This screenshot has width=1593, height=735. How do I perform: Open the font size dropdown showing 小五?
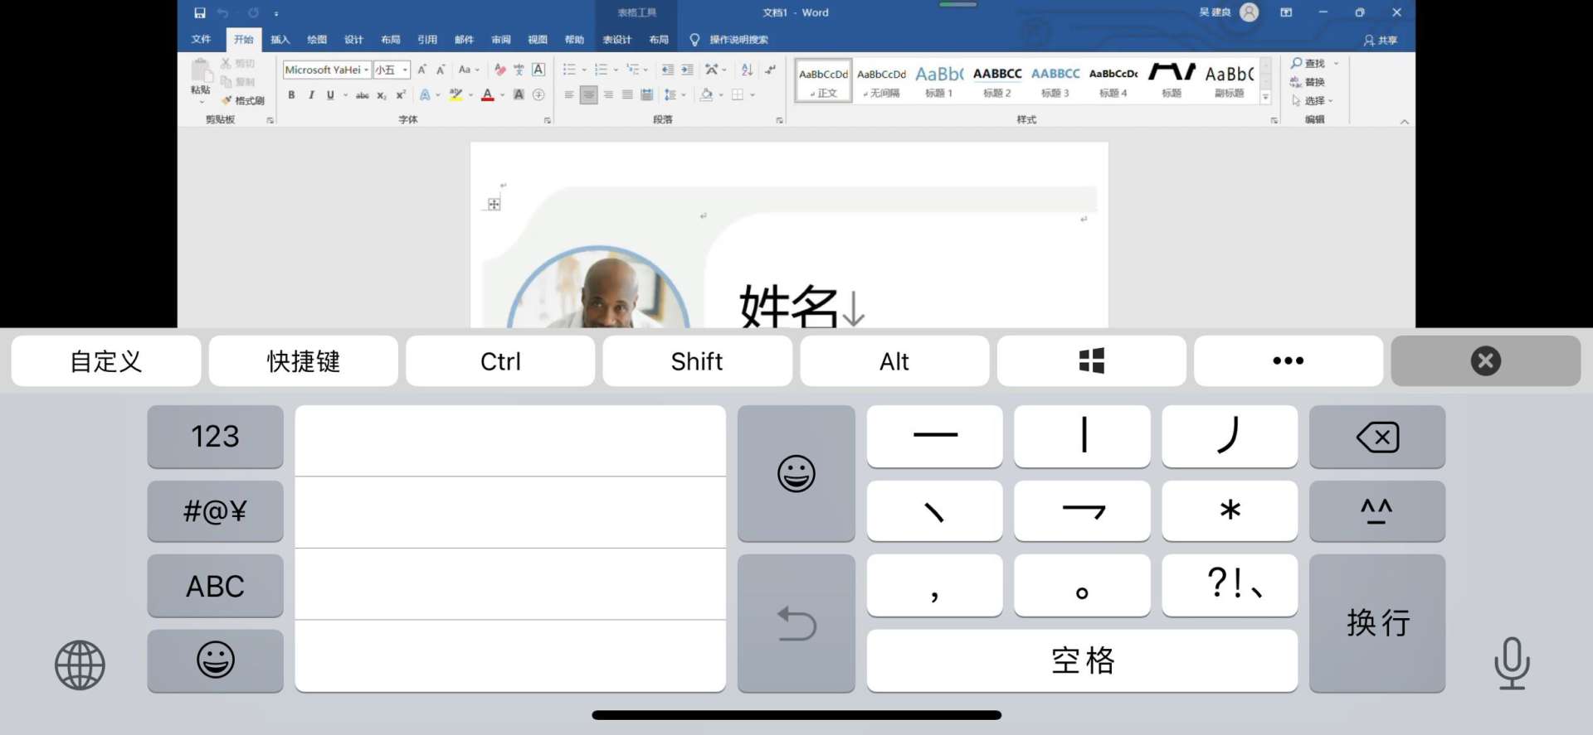tap(405, 70)
